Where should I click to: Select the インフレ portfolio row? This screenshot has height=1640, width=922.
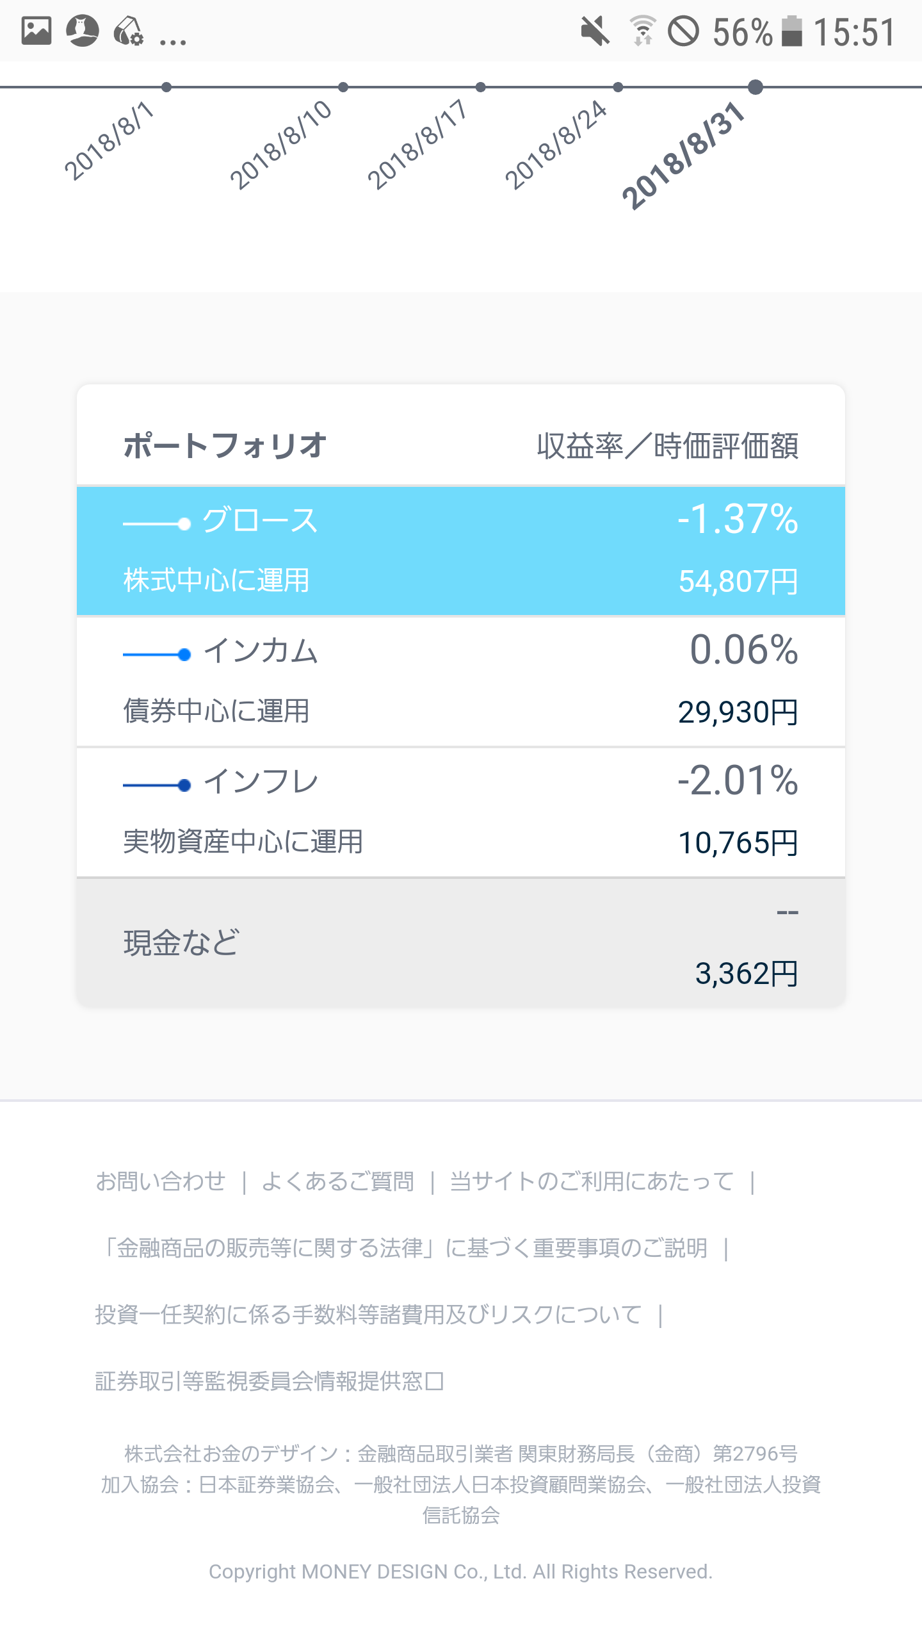point(461,812)
